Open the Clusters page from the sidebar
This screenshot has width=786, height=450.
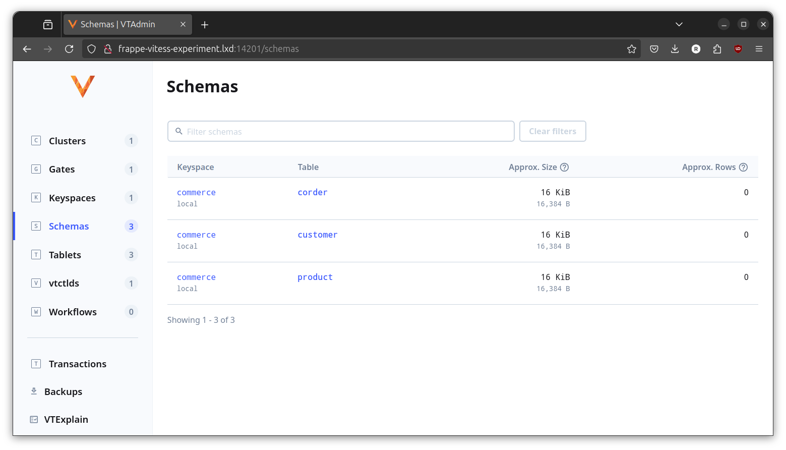click(x=67, y=141)
